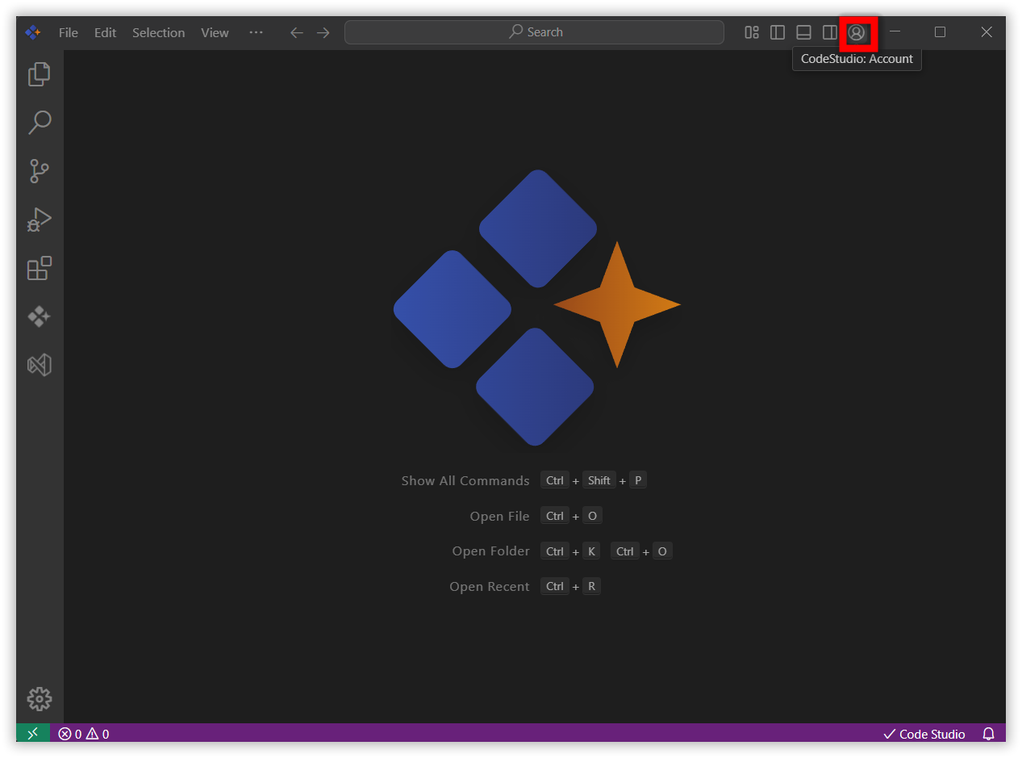Open the File menu
The width and height of the screenshot is (1022, 758).
[x=69, y=32]
